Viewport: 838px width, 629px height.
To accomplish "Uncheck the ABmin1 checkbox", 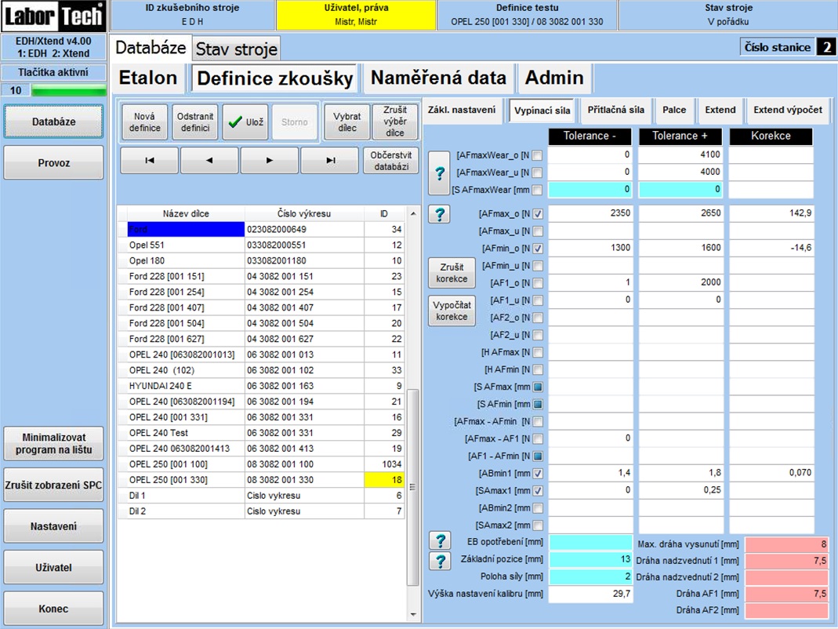I will pos(538,474).
